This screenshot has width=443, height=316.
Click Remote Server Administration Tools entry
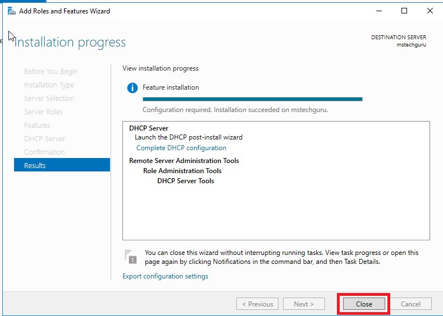pos(184,161)
